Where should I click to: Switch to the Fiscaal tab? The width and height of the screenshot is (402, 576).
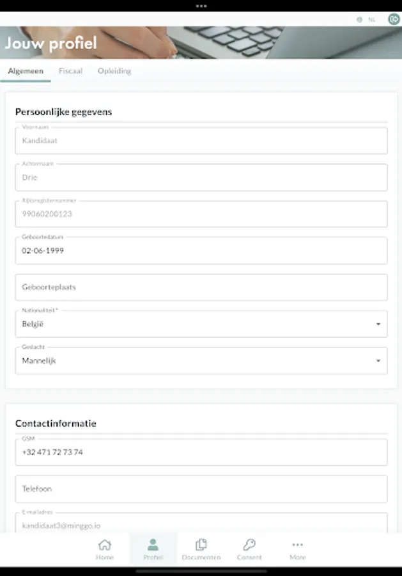(x=70, y=71)
